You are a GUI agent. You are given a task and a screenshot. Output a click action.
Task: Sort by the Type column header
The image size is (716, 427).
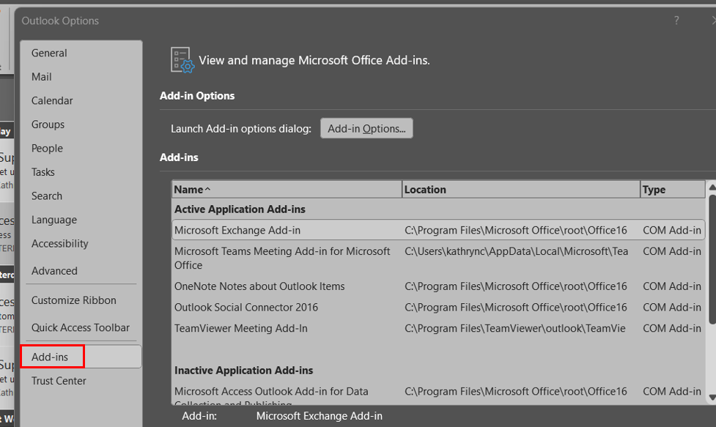[x=673, y=189]
